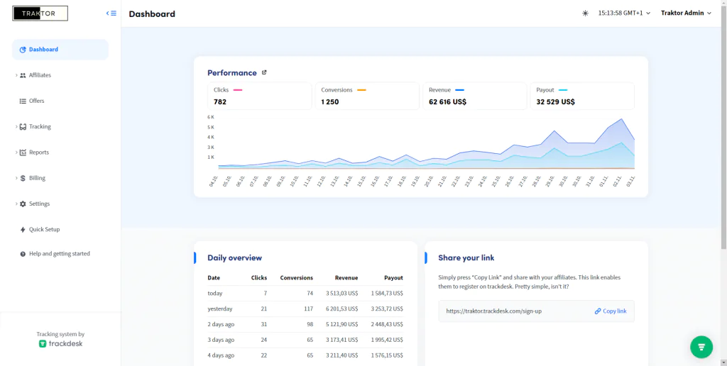This screenshot has height=366, width=727.
Task: Open the Traktor Admin account dropdown
Action: [686, 13]
